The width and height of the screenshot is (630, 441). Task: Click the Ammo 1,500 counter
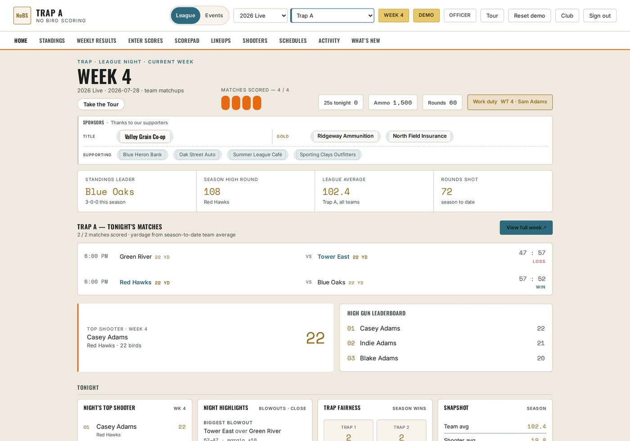click(393, 102)
